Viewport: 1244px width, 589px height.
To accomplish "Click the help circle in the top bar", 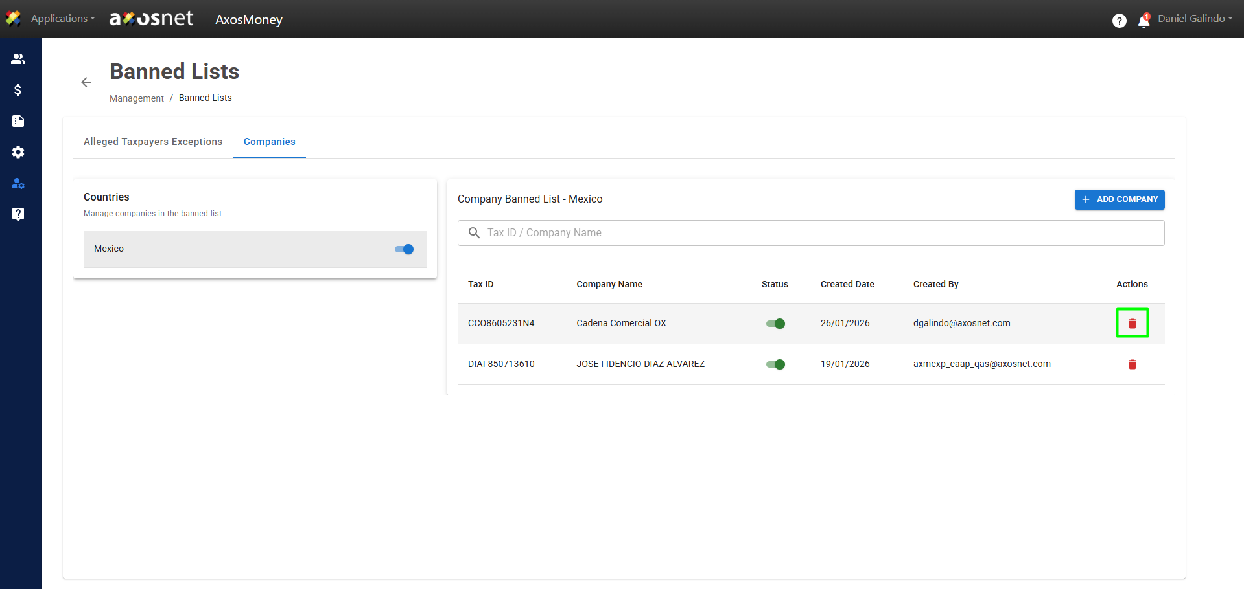I will pos(1119,21).
